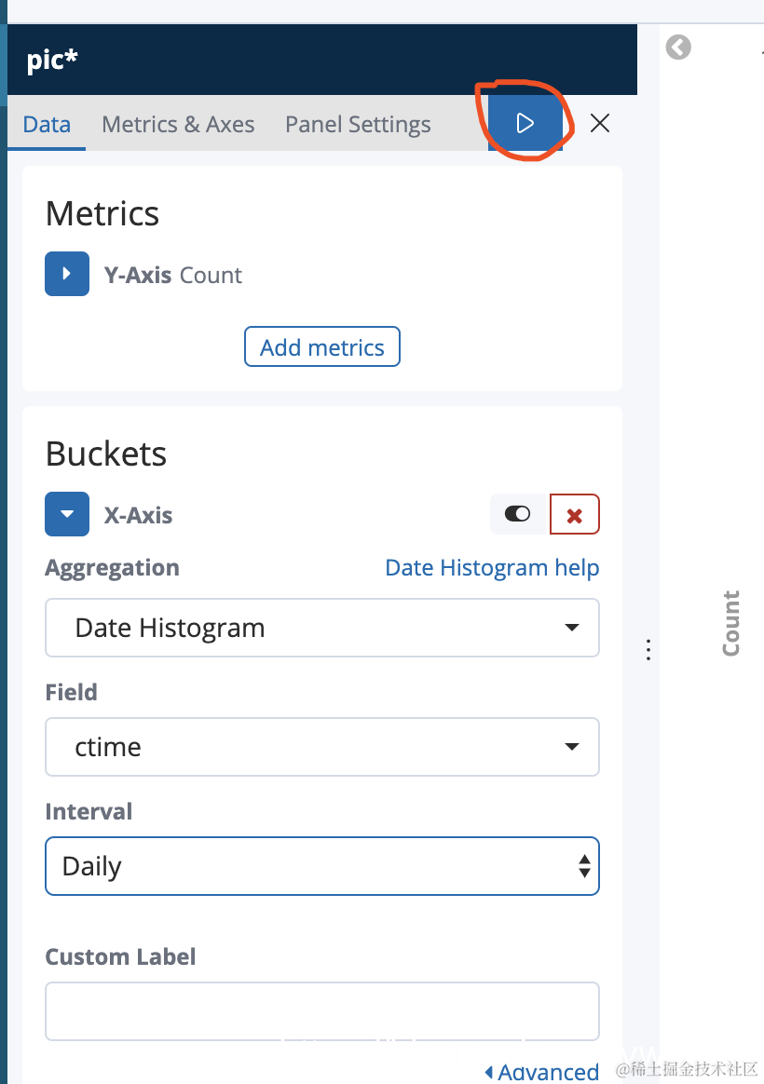The height and width of the screenshot is (1084, 764).
Task: Remove X-Axis bucket with red cross
Action: pos(575,514)
